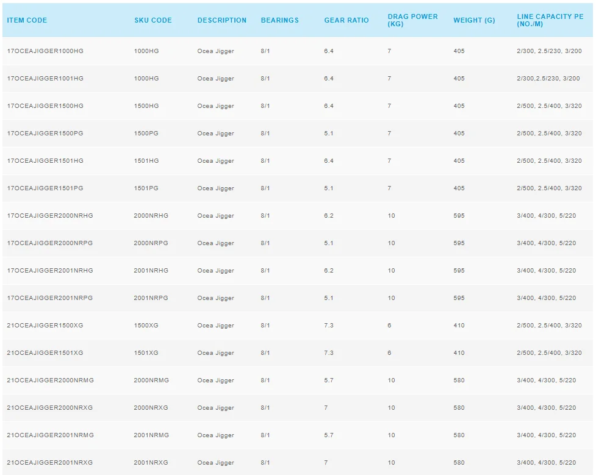
Task: Click the ITEM CODE column header
Action: click(x=27, y=20)
